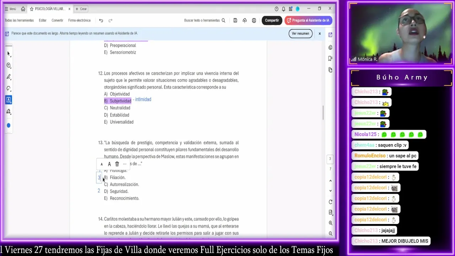The width and height of the screenshot is (455, 256).
Task: Open Firma electrónica menu item
Action: click(79, 20)
